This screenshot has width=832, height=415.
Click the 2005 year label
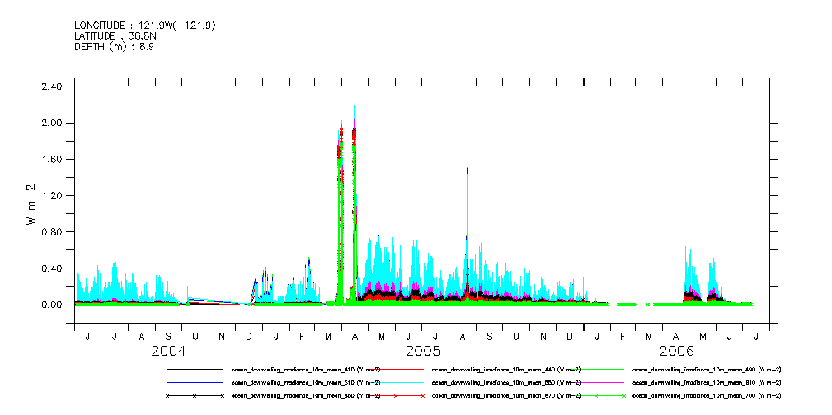(x=423, y=352)
